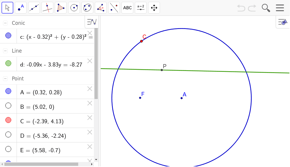Collapse the Point group
The image size is (290, 167).
tap(5, 79)
